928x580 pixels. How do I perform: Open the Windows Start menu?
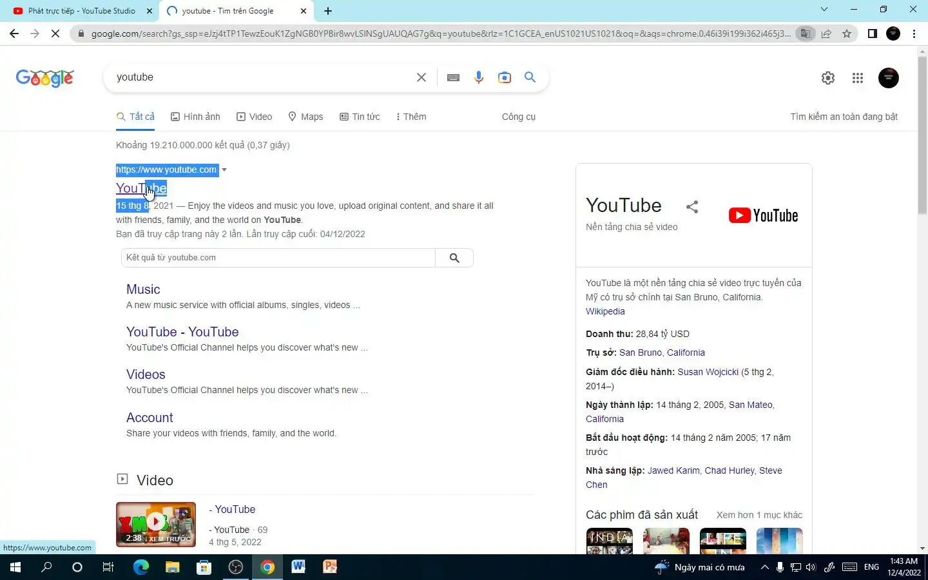coord(15,567)
